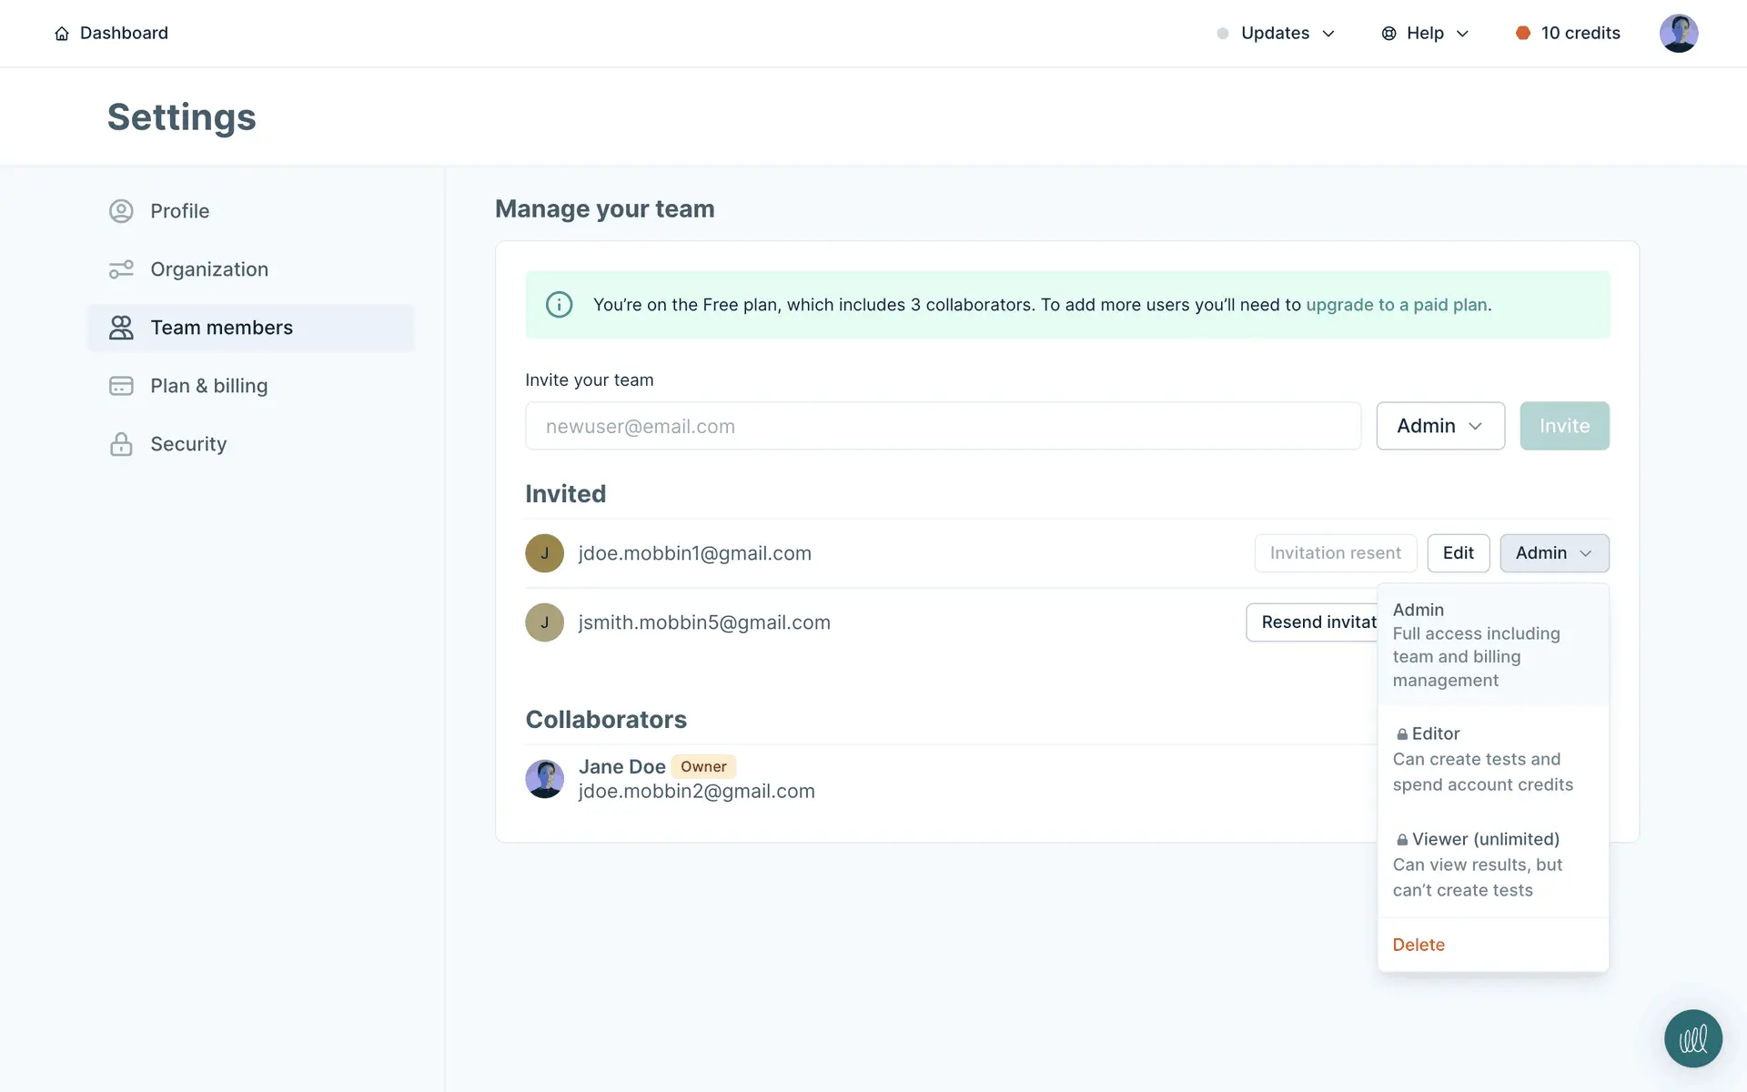Open the invite role Admin dropdown
The width and height of the screenshot is (1747, 1092).
(1439, 426)
